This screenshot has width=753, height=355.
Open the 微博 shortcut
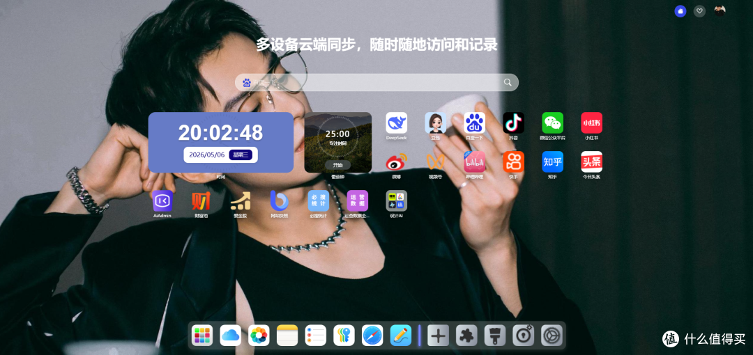point(396,161)
